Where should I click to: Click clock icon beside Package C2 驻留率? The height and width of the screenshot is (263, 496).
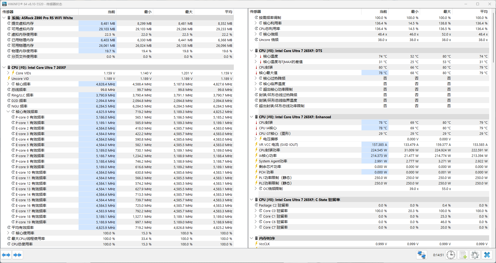coord(256,205)
